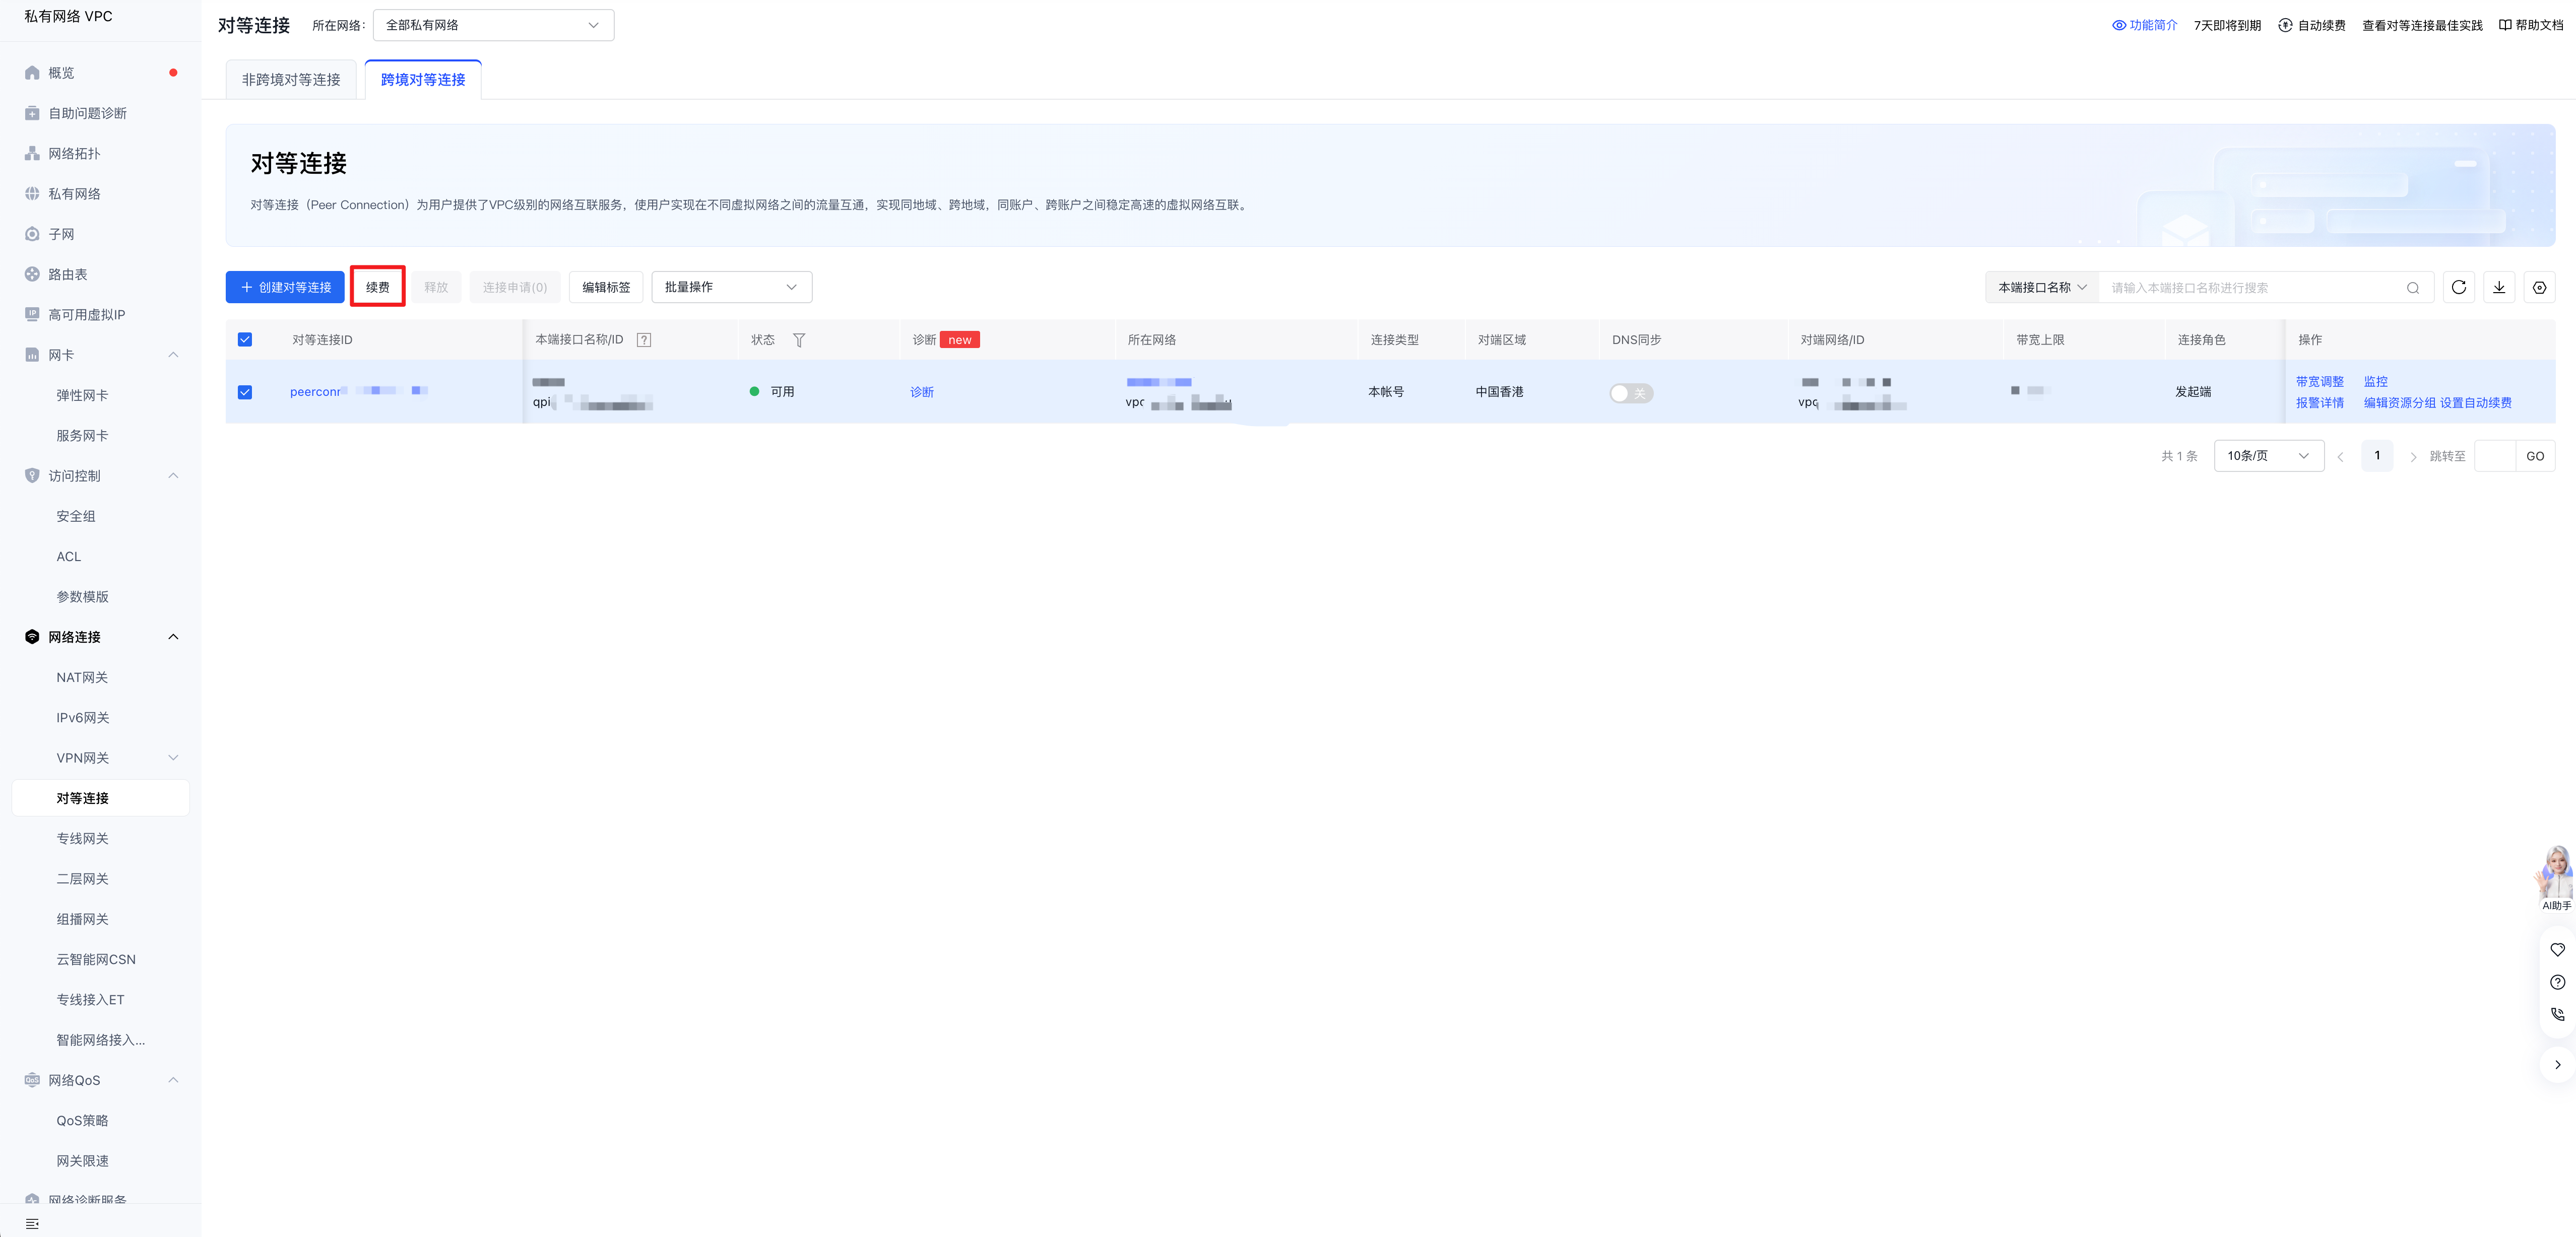The height and width of the screenshot is (1237, 2576).
Task: Collapse the 访问控制 sidebar group
Action: click(173, 475)
